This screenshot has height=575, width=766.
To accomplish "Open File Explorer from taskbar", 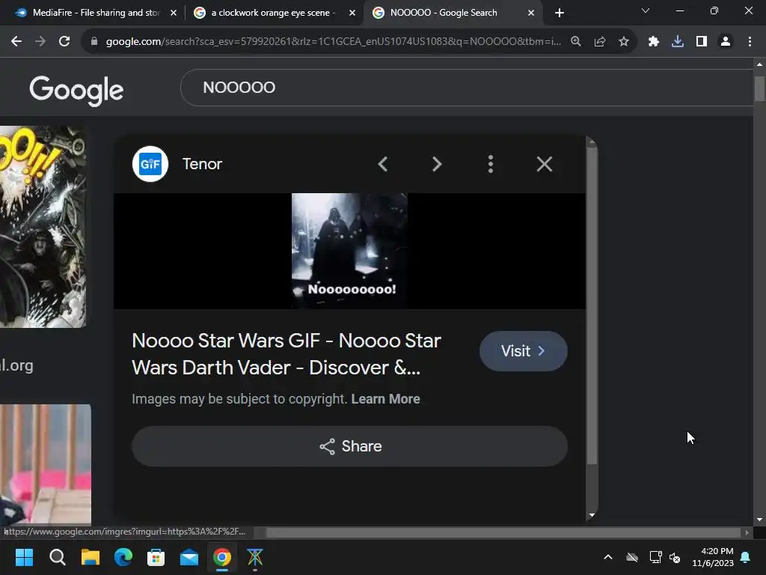I will point(91,557).
